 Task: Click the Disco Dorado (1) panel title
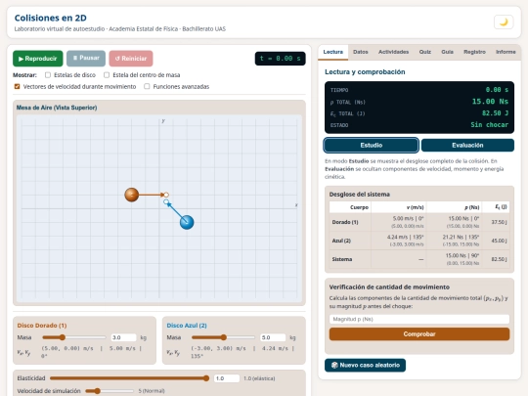(42, 326)
